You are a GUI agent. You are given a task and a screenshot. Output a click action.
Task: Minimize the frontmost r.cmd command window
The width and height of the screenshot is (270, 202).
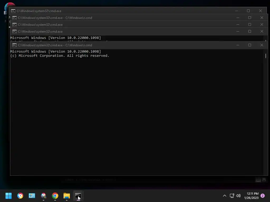pyautogui.click(x=238, y=45)
